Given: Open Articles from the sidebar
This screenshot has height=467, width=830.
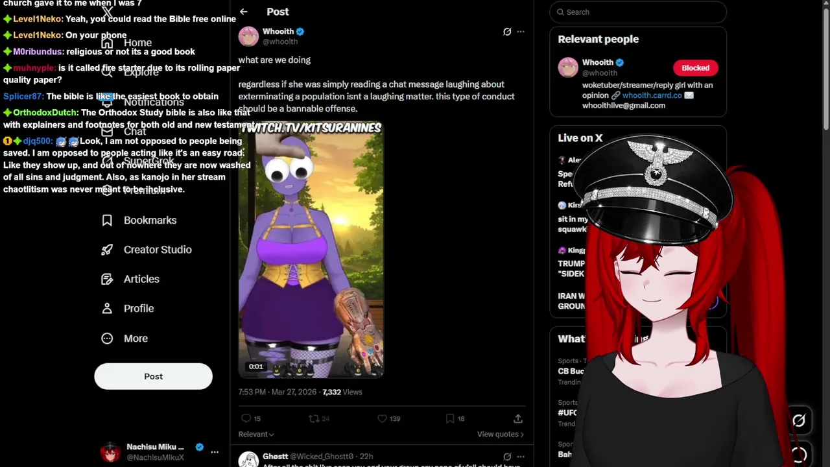Looking at the screenshot, I should 130,279.
